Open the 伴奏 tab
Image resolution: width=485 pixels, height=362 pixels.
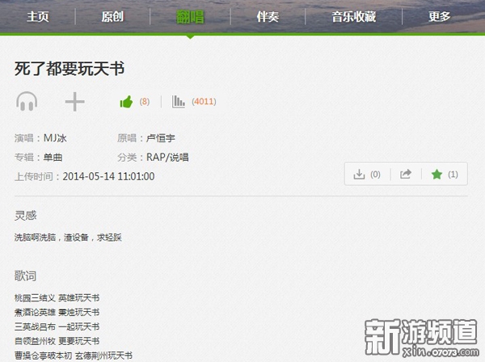268,16
